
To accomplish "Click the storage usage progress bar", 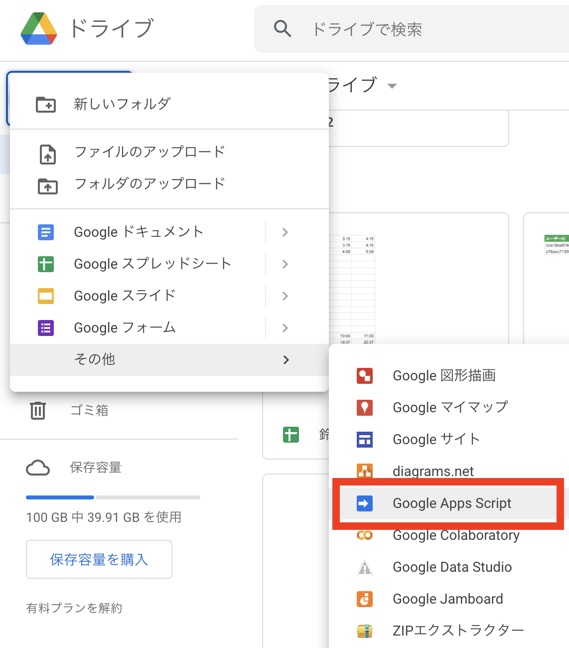I will tap(113, 497).
